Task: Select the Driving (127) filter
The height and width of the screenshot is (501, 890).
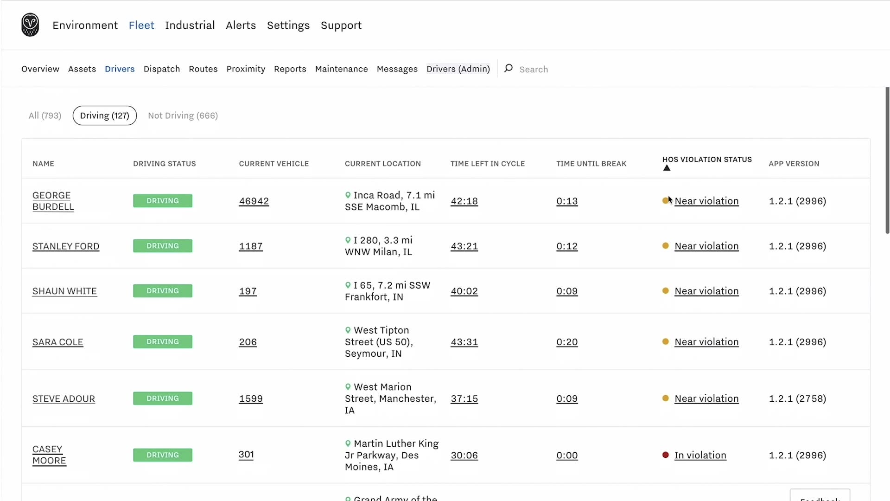Action: point(105,116)
